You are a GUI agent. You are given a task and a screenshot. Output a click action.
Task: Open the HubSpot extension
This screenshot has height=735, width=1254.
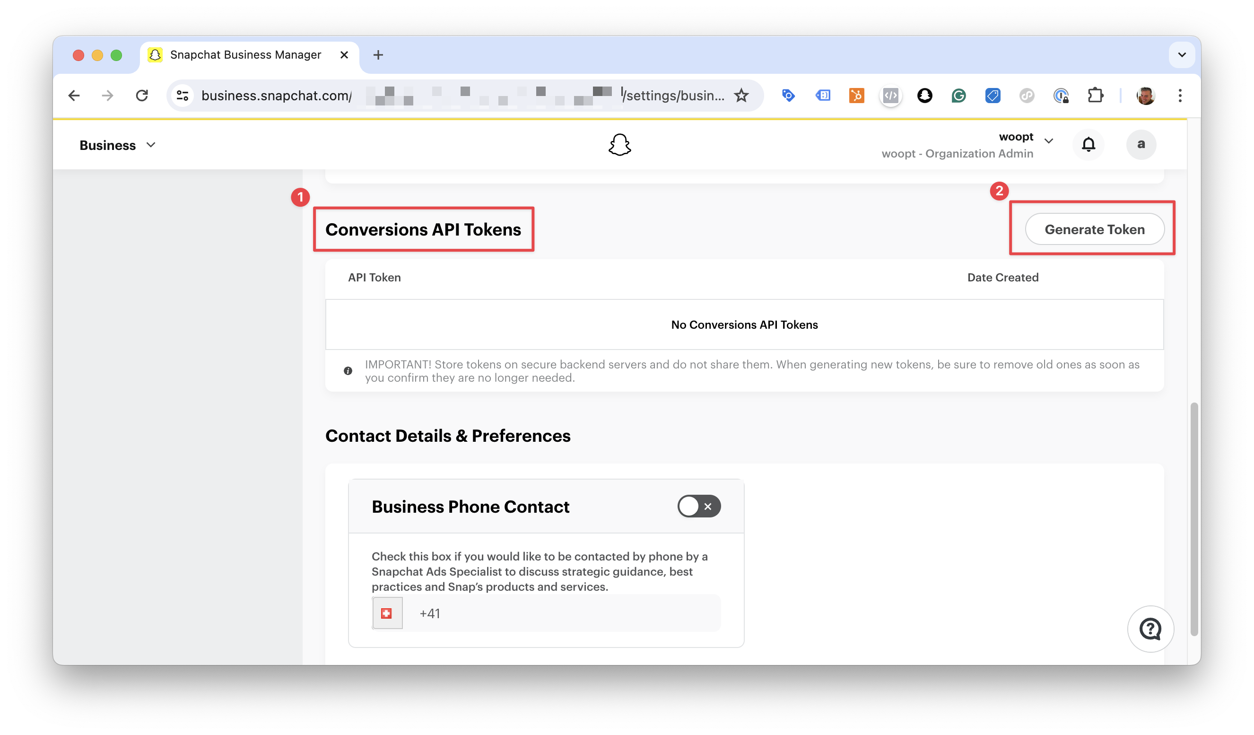tap(856, 96)
